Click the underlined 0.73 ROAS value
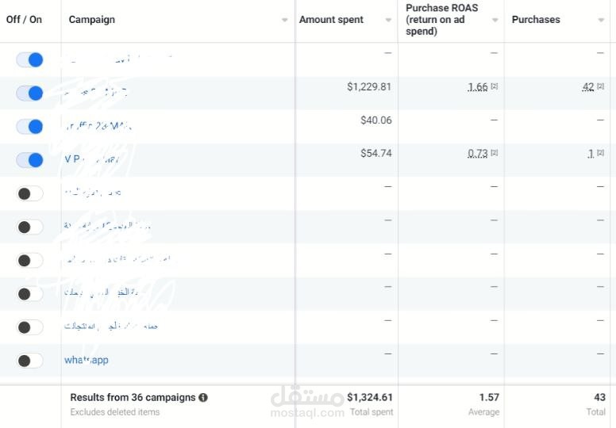Image resolution: width=616 pixels, height=428 pixels. click(x=478, y=154)
